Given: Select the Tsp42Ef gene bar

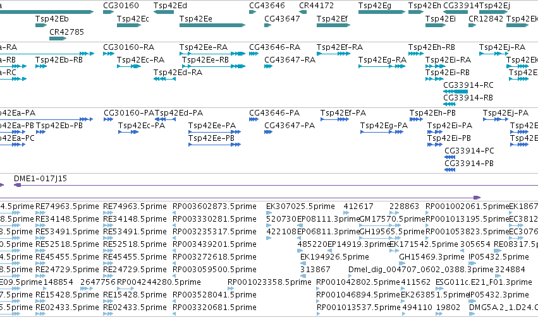Looking at the screenshot, I should 334,25.
